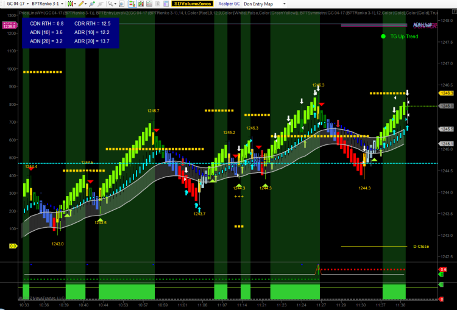Click the Xcalper GC label

pyautogui.click(x=229, y=4)
